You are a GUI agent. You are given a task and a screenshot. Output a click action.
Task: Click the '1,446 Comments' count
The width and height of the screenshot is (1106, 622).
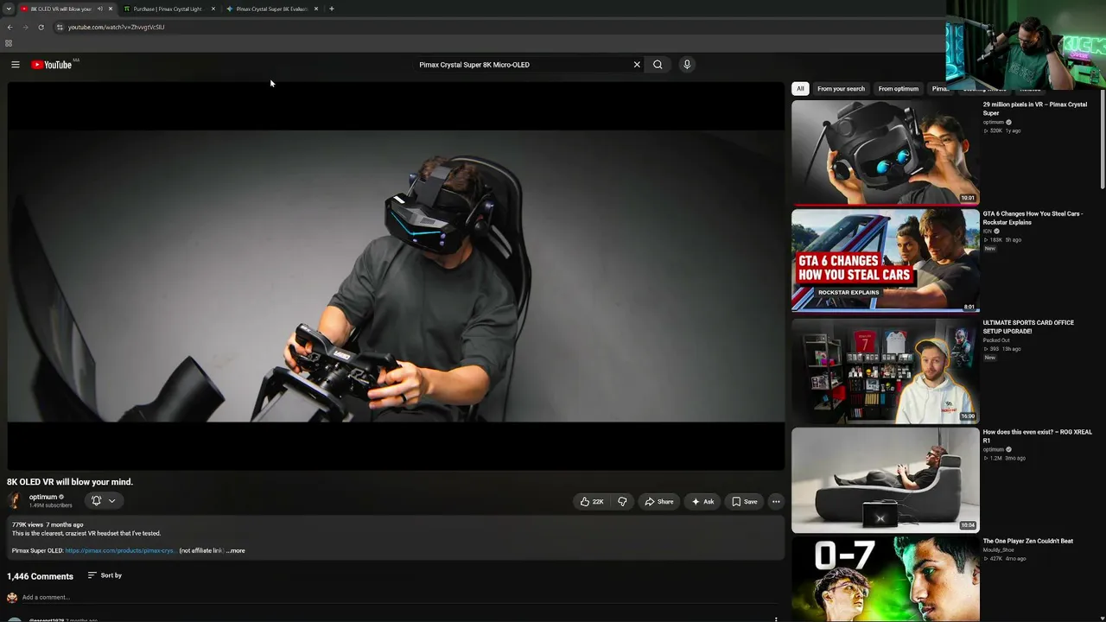(40, 576)
